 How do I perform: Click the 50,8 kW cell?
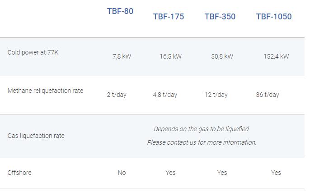(222, 56)
